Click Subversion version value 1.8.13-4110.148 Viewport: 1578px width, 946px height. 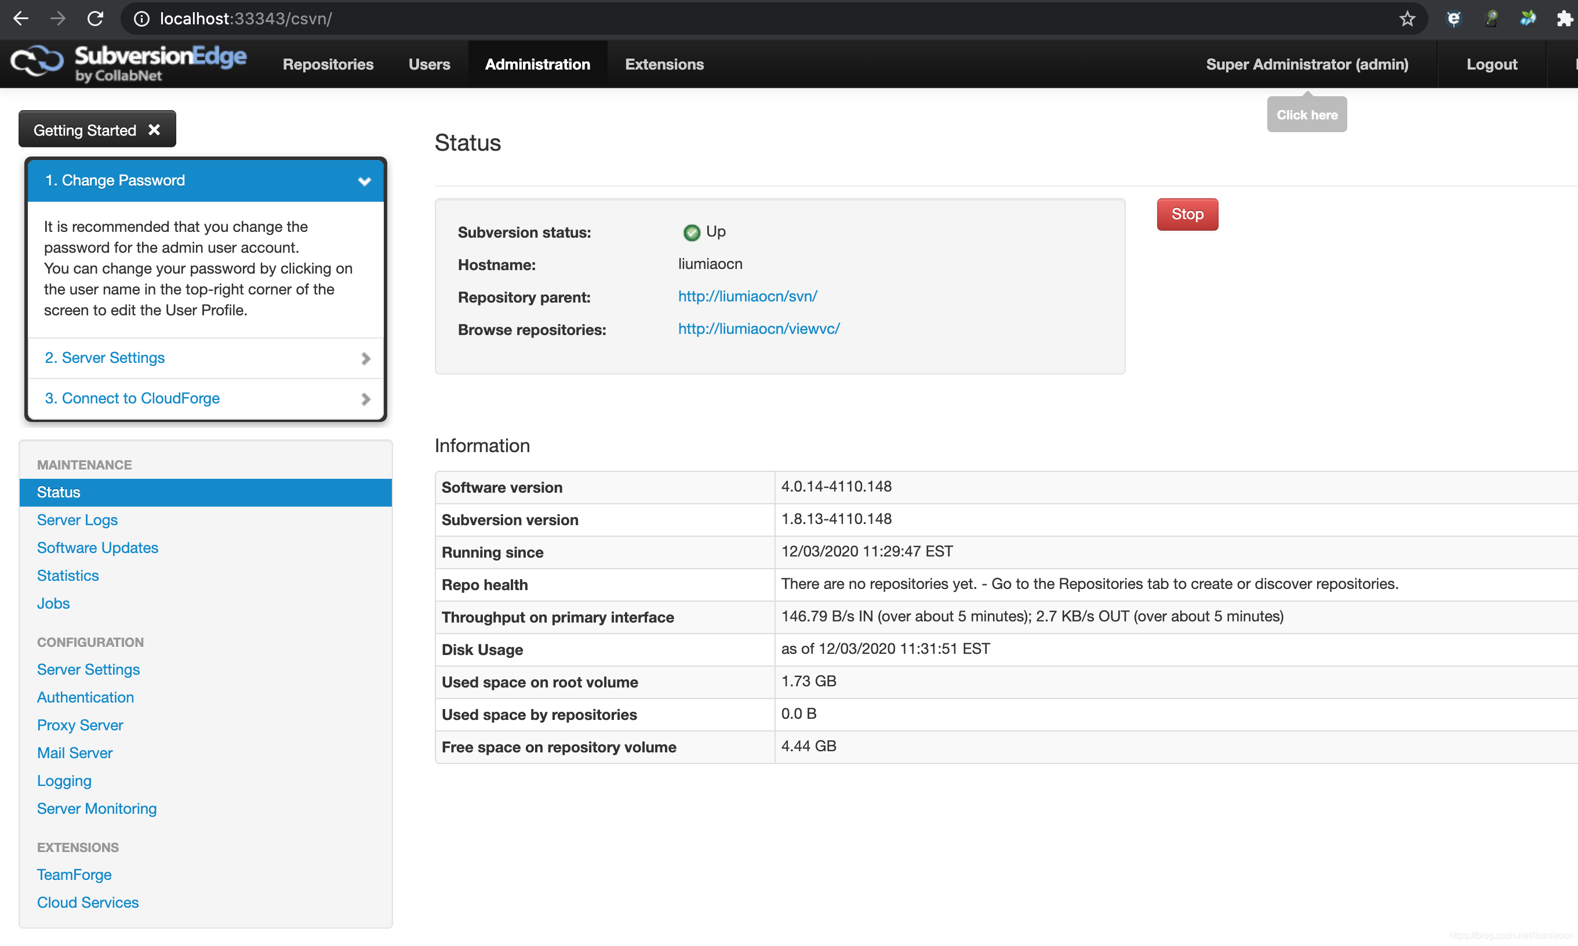pyautogui.click(x=836, y=519)
